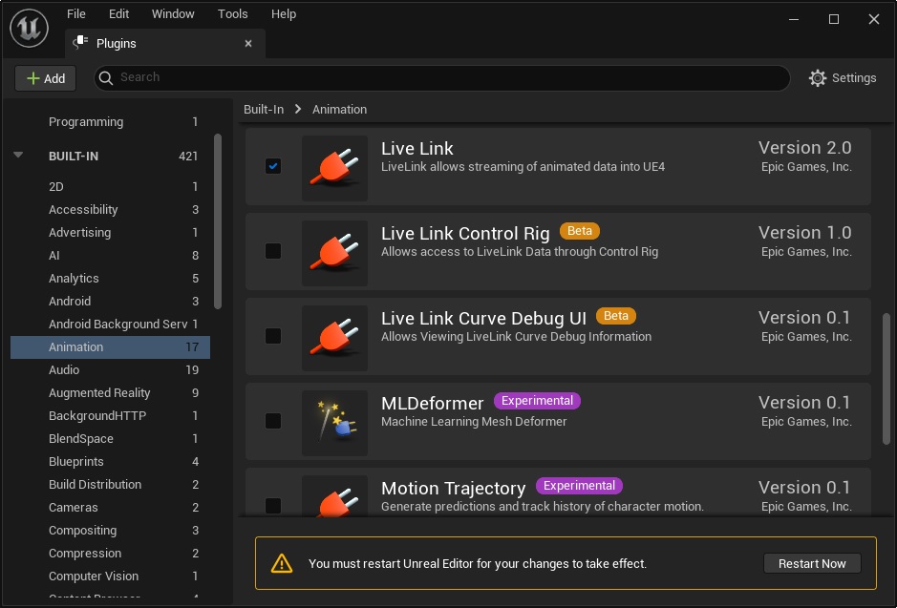Click the Live Link Control Rig plugin icon
The height and width of the screenshot is (608, 897).
(x=334, y=253)
